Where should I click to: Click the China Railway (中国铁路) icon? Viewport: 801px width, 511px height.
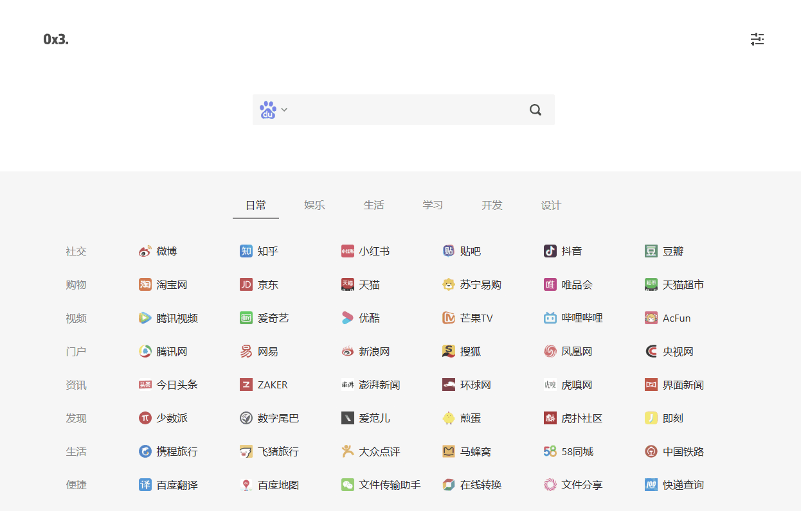click(x=651, y=451)
